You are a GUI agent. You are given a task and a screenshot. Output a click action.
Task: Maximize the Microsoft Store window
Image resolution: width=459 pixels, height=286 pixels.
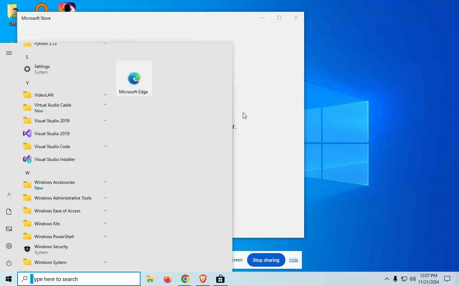[279, 18]
